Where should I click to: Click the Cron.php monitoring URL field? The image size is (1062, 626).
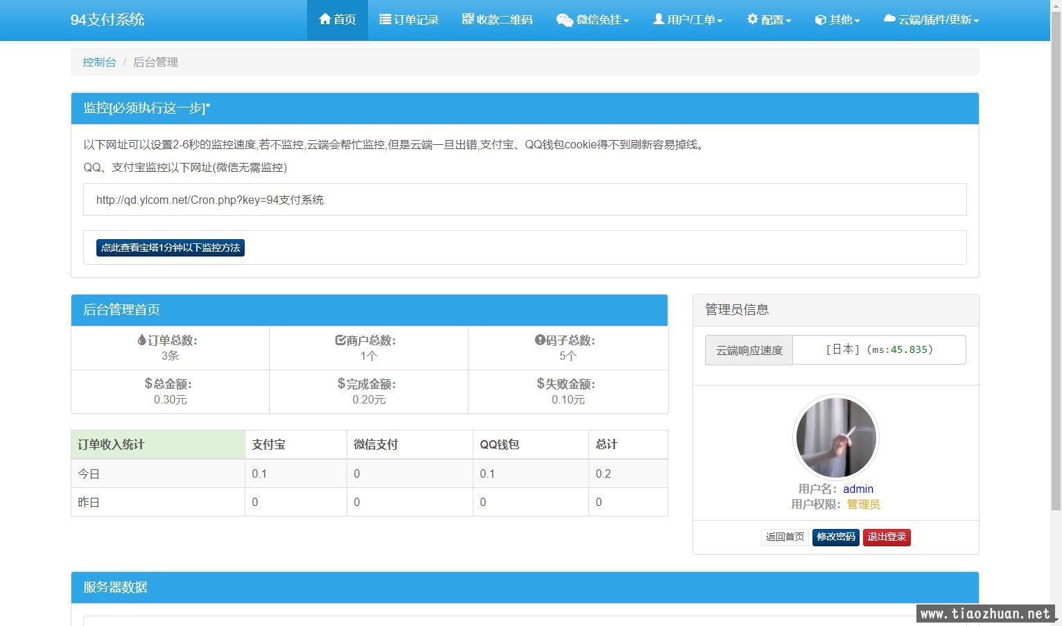524,200
